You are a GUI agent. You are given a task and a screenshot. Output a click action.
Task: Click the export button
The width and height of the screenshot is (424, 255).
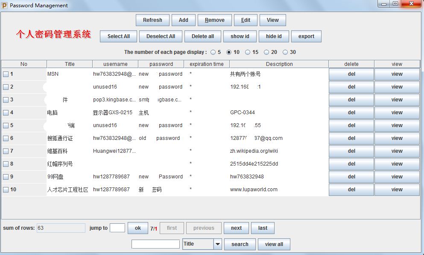[x=307, y=36]
